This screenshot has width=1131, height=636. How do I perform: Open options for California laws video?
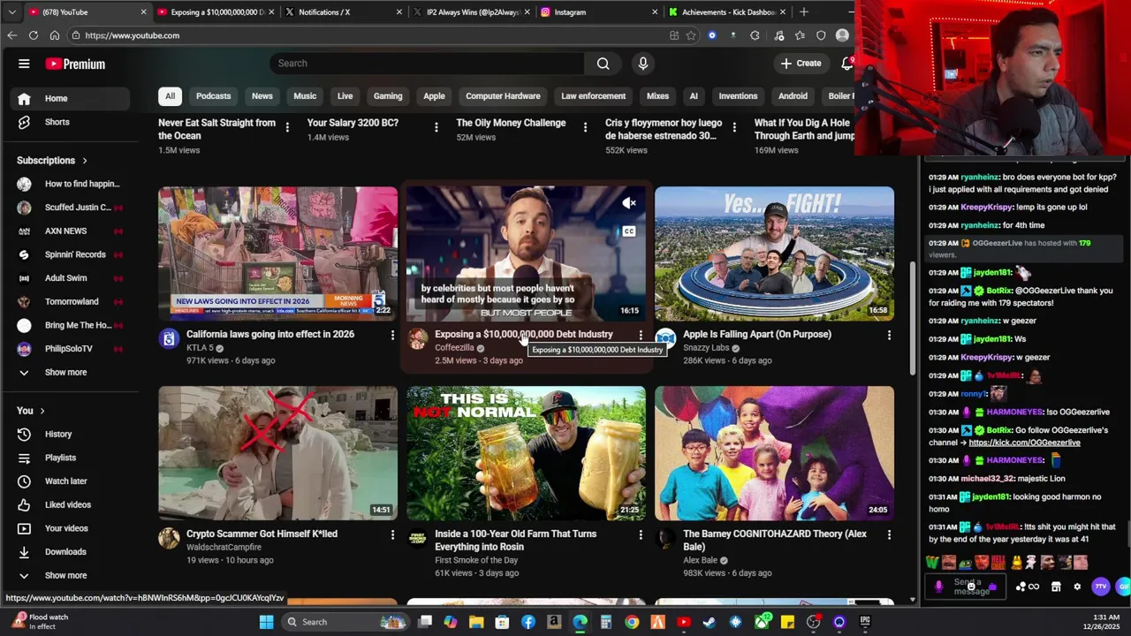(x=392, y=335)
